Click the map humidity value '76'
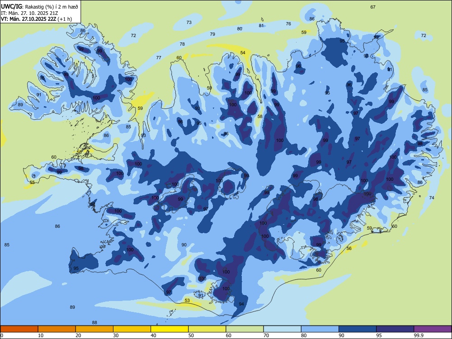 [x=288, y=24]
